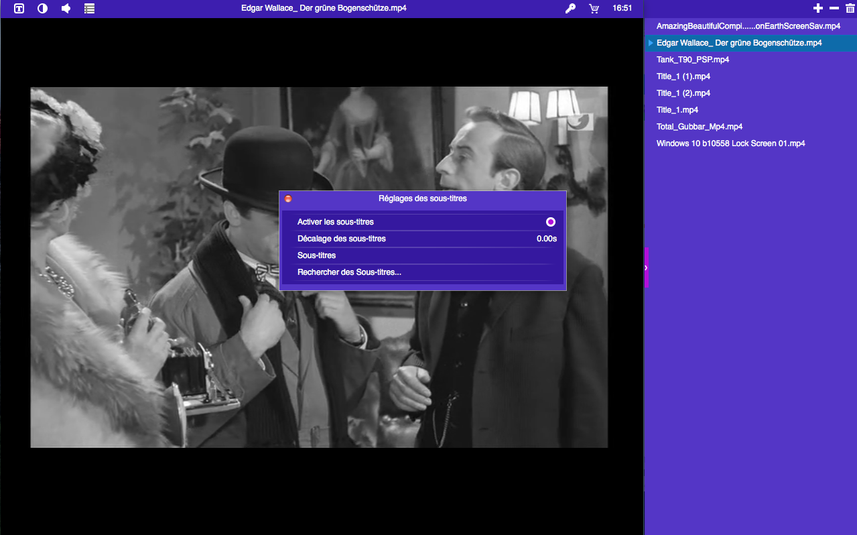The image size is (857, 535).
Task: Collapse the playlist panel with side arrow
Action: click(x=646, y=267)
